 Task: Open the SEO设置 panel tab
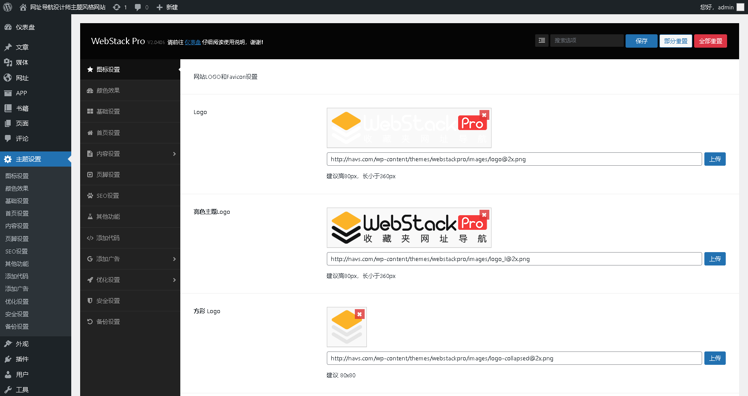(108, 196)
